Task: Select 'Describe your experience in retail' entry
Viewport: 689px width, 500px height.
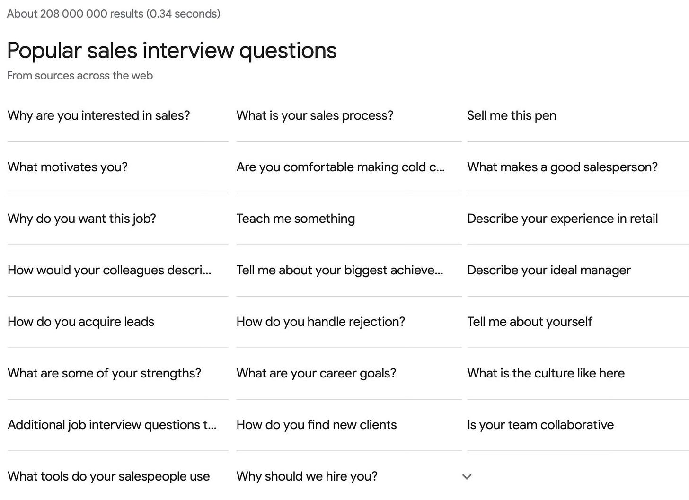Action: coord(562,219)
